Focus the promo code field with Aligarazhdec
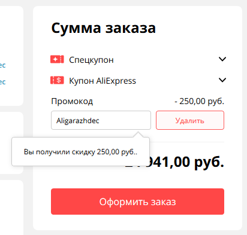Image resolution: width=247 pixels, height=235 pixels. 101,120
